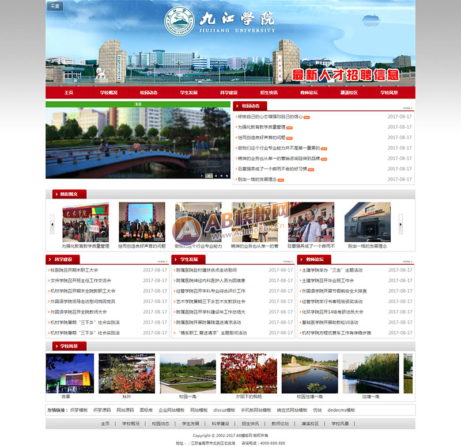Open article 校医院召开期末职工大会
The image size is (461, 447).
pos(74,270)
